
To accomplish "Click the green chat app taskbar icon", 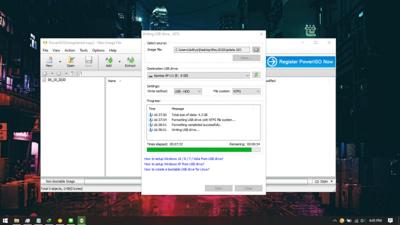I will click(x=70, y=220).
